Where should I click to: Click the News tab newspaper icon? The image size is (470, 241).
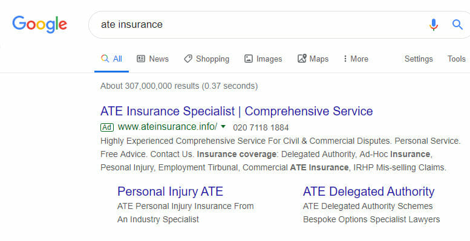(141, 59)
